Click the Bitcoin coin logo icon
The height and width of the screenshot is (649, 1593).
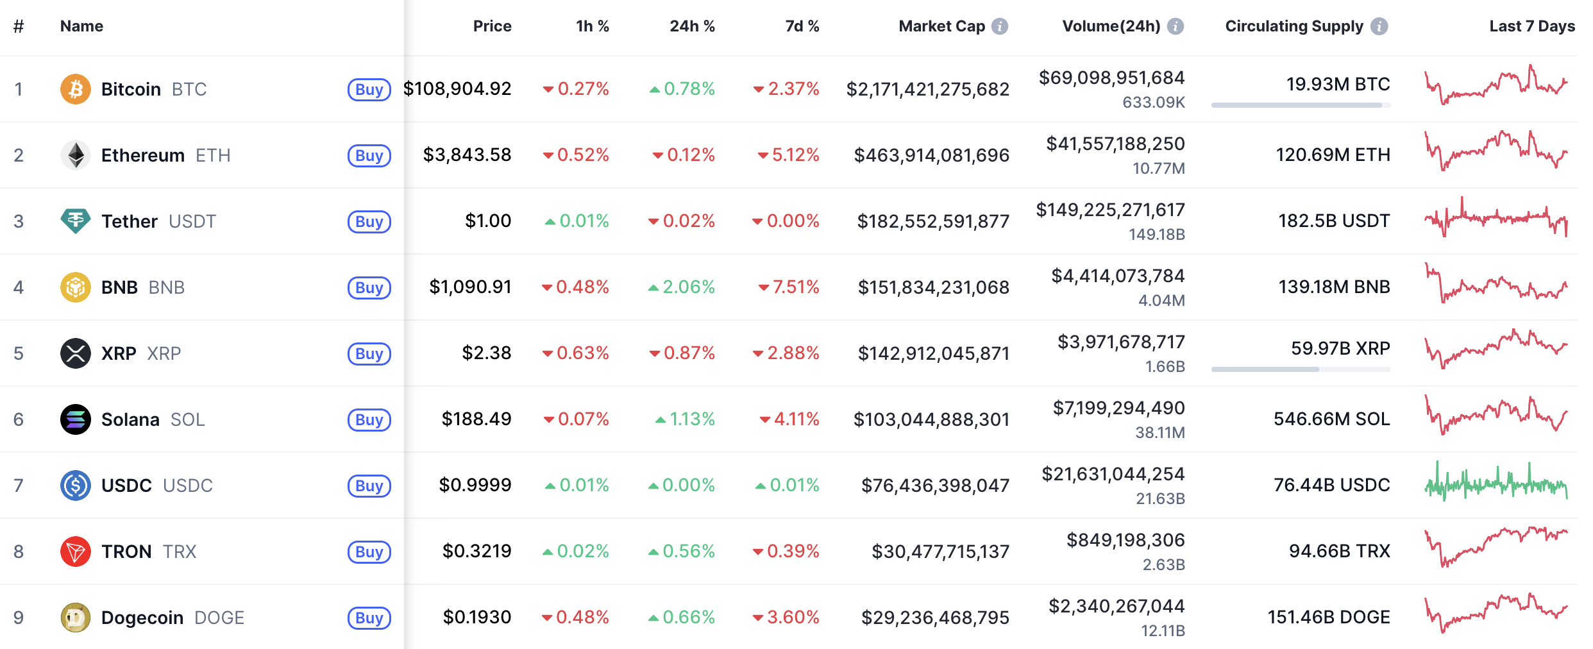click(75, 89)
